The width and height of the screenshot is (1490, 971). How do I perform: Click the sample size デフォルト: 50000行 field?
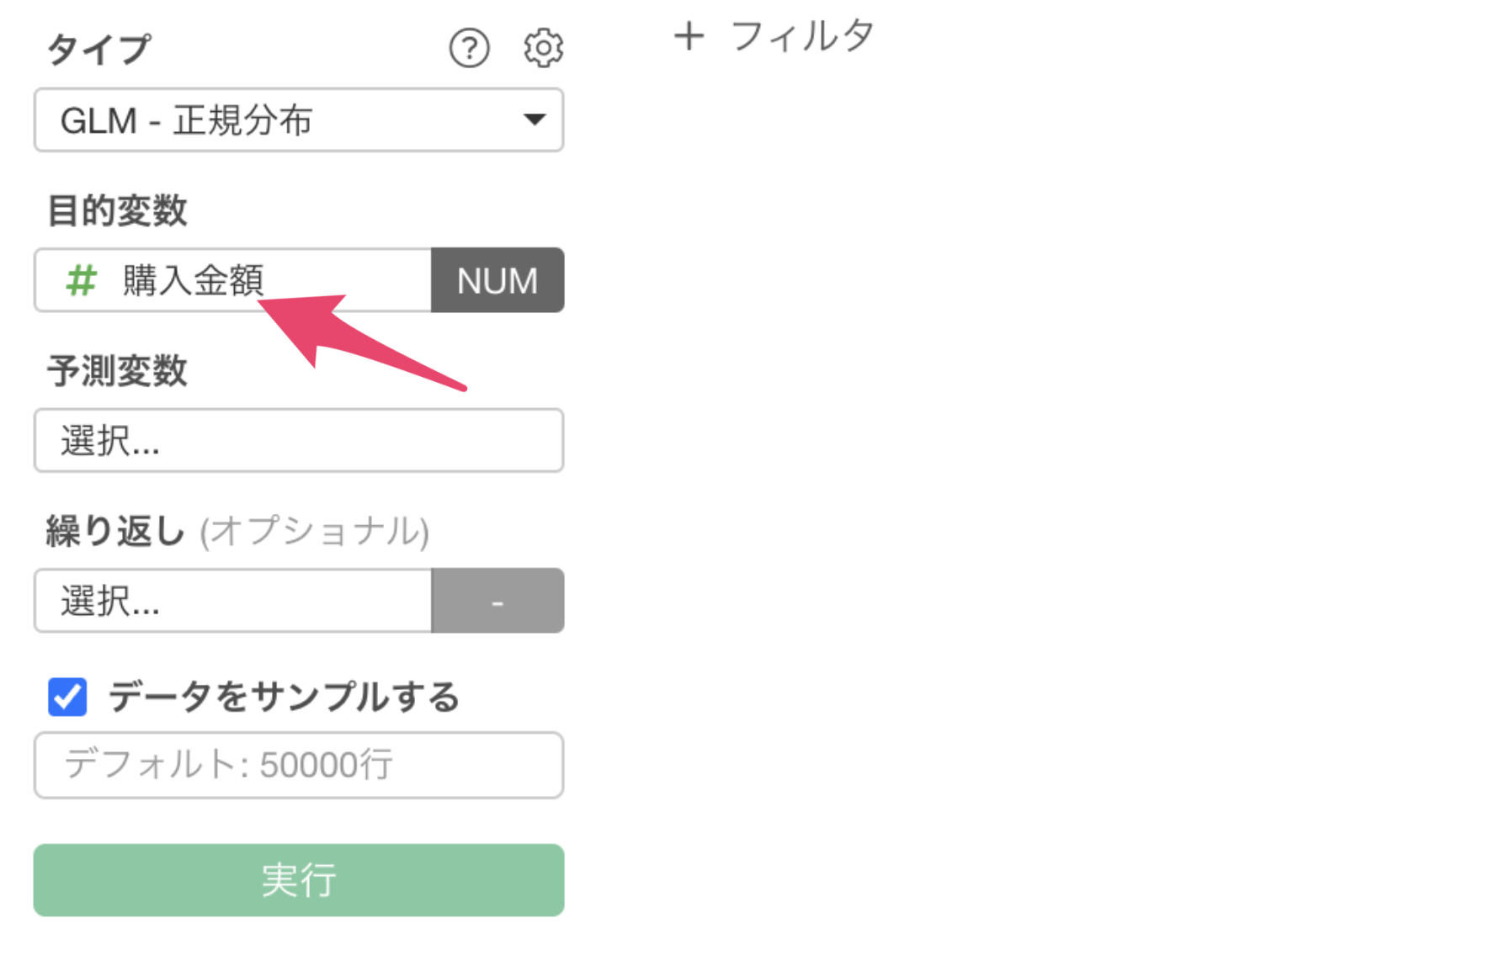click(x=299, y=765)
